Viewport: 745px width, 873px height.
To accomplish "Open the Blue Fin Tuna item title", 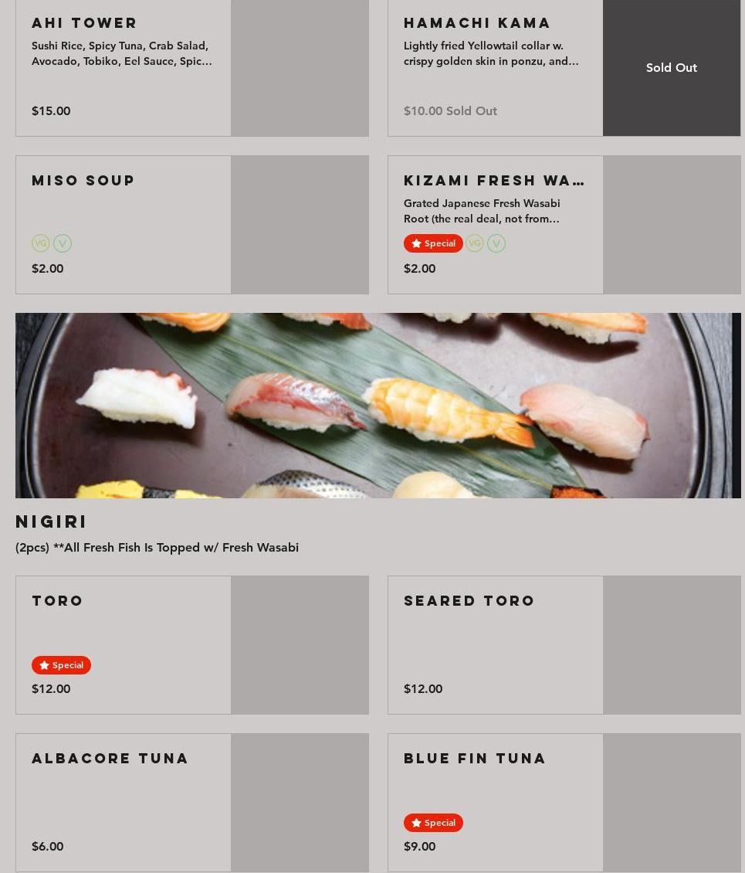I will pyautogui.click(x=475, y=759).
